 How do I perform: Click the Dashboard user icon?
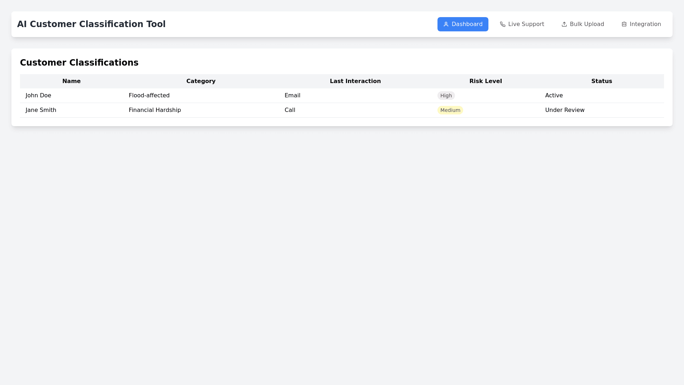click(446, 24)
